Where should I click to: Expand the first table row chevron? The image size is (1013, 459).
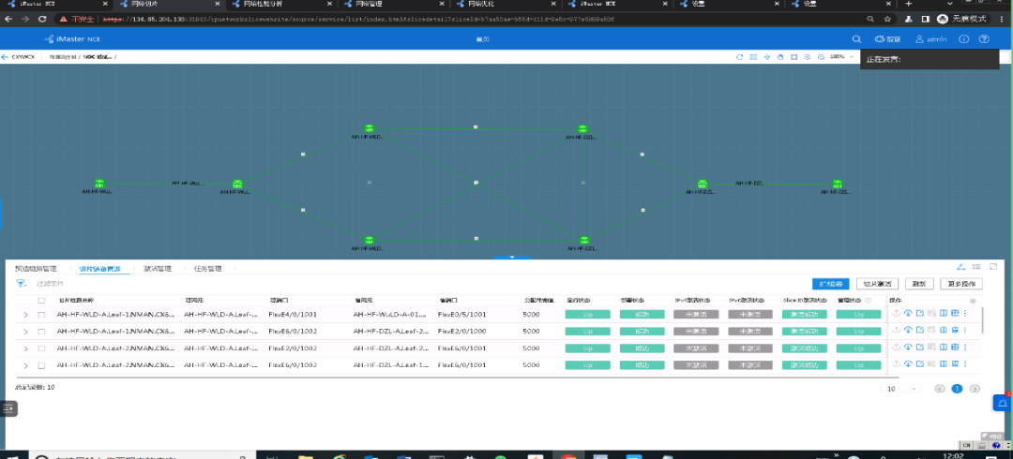click(x=26, y=316)
